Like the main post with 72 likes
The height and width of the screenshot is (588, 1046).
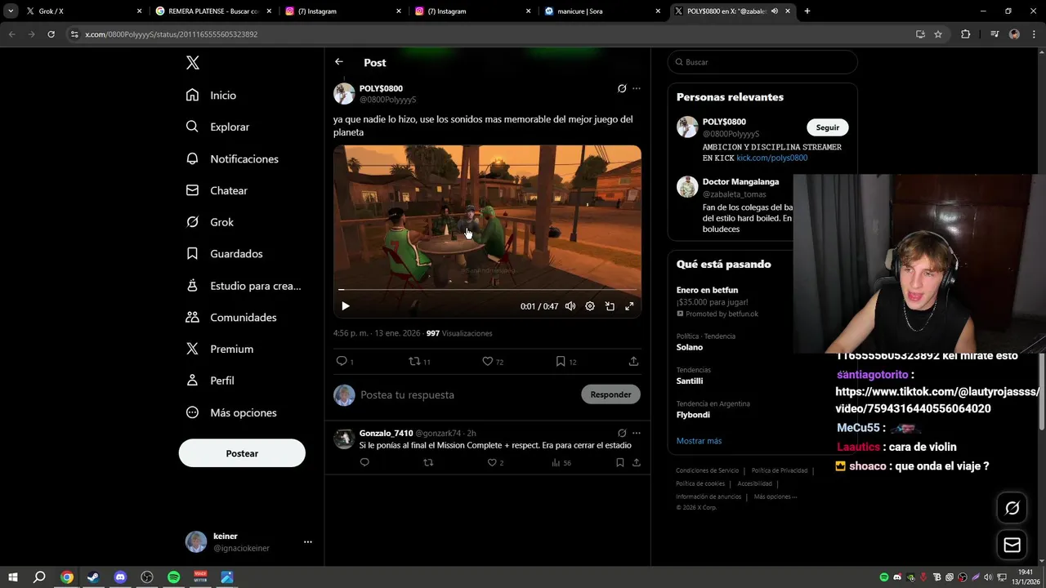(x=488, y=361)
